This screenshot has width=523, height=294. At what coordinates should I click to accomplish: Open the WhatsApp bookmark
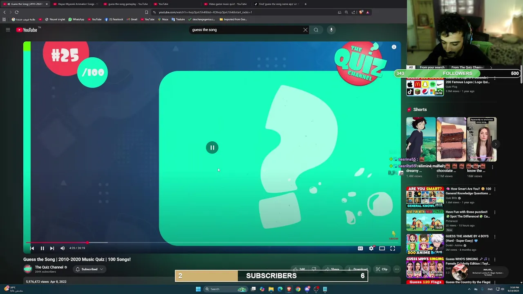coord(76,19)
